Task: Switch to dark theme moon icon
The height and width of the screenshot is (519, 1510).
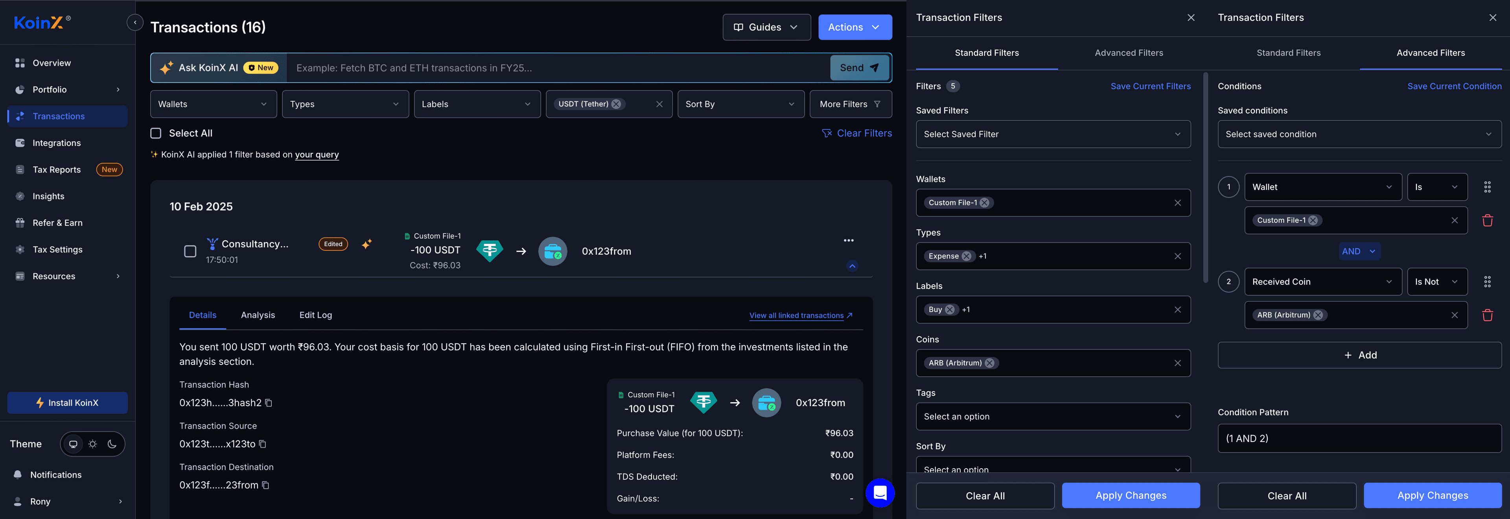Action: pos(112,444)
